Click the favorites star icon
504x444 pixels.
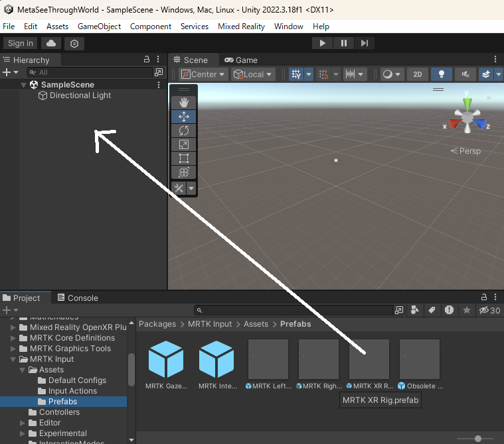[467, 310]
